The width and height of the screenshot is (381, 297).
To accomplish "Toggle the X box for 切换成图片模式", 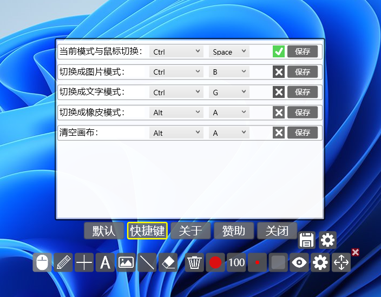I will click(279, 72).
